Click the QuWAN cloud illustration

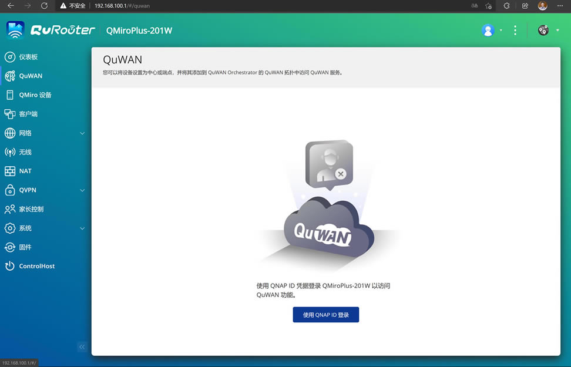[x=329, y=227]
